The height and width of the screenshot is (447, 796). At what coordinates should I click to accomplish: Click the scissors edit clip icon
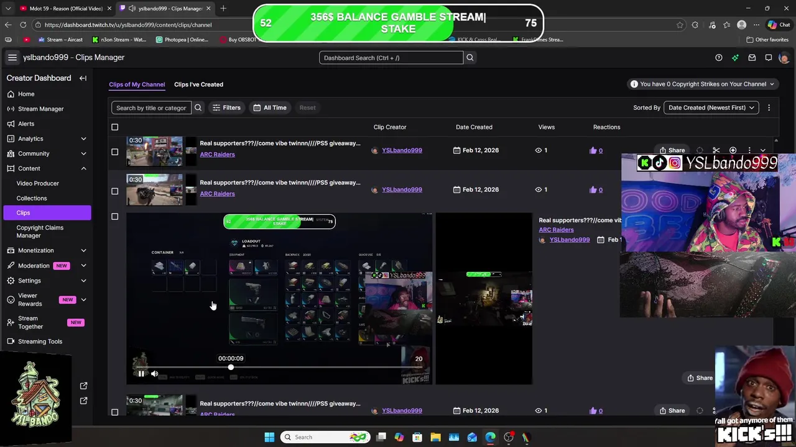point(716,150)
